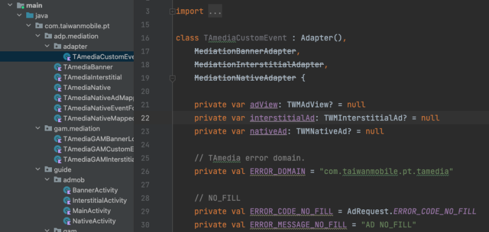
Task: Click the java source folder icon
Action: [29, 16]
